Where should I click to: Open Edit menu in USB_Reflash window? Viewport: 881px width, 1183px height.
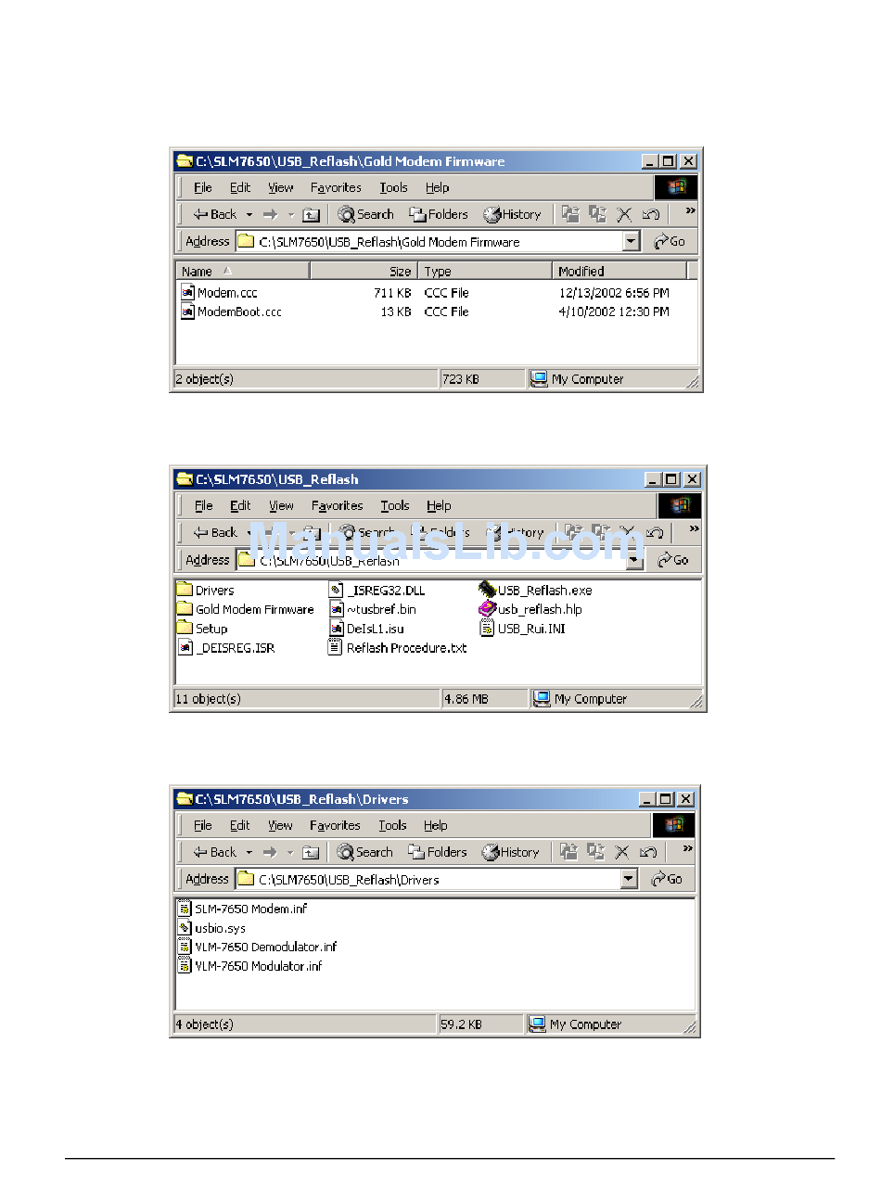coord(241,506)
